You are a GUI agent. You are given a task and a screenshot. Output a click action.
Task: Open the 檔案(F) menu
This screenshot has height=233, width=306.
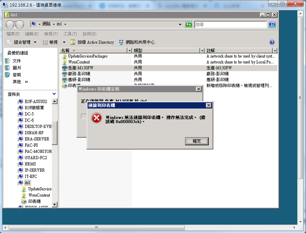(x=13, y=34)
